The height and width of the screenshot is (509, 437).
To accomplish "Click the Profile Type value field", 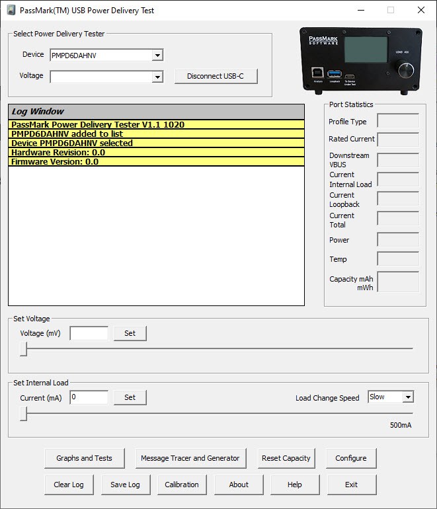I will click(x=398, y=121).
